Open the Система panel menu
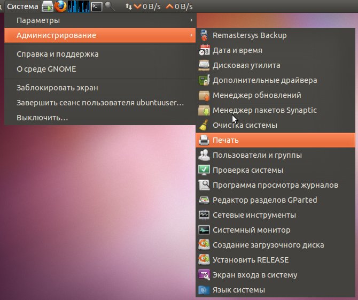This screenshot has width=358, height=300. coord(22,6)
